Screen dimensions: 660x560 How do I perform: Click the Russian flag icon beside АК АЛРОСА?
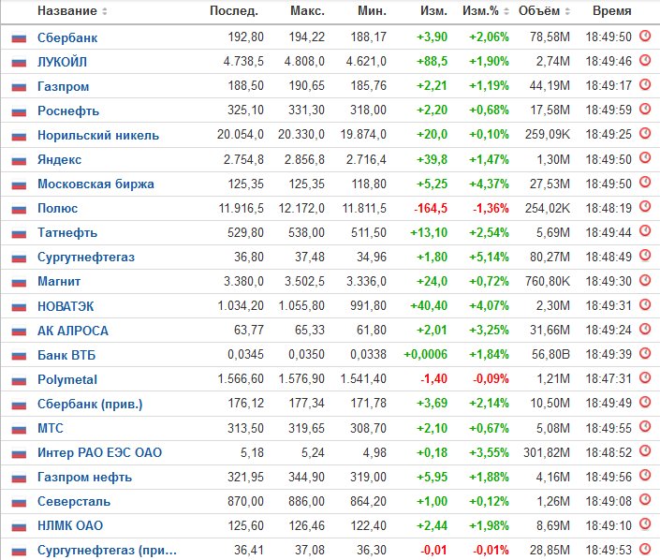pyautogui.click(x=19, y=331)
